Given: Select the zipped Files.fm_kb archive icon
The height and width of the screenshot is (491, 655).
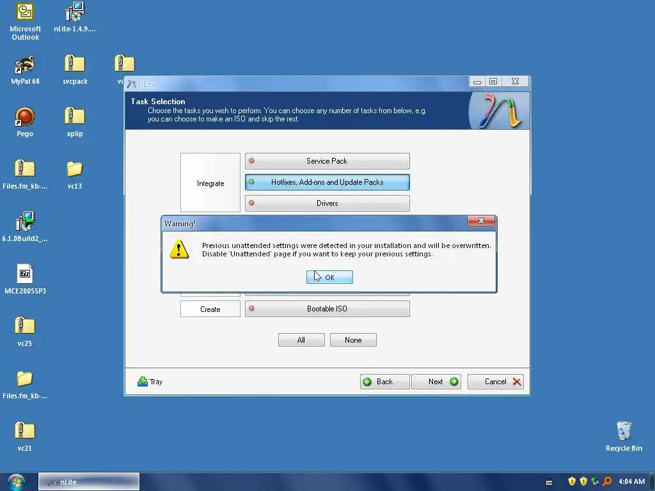Looking at the screenshot, I should tap(25, 175).
